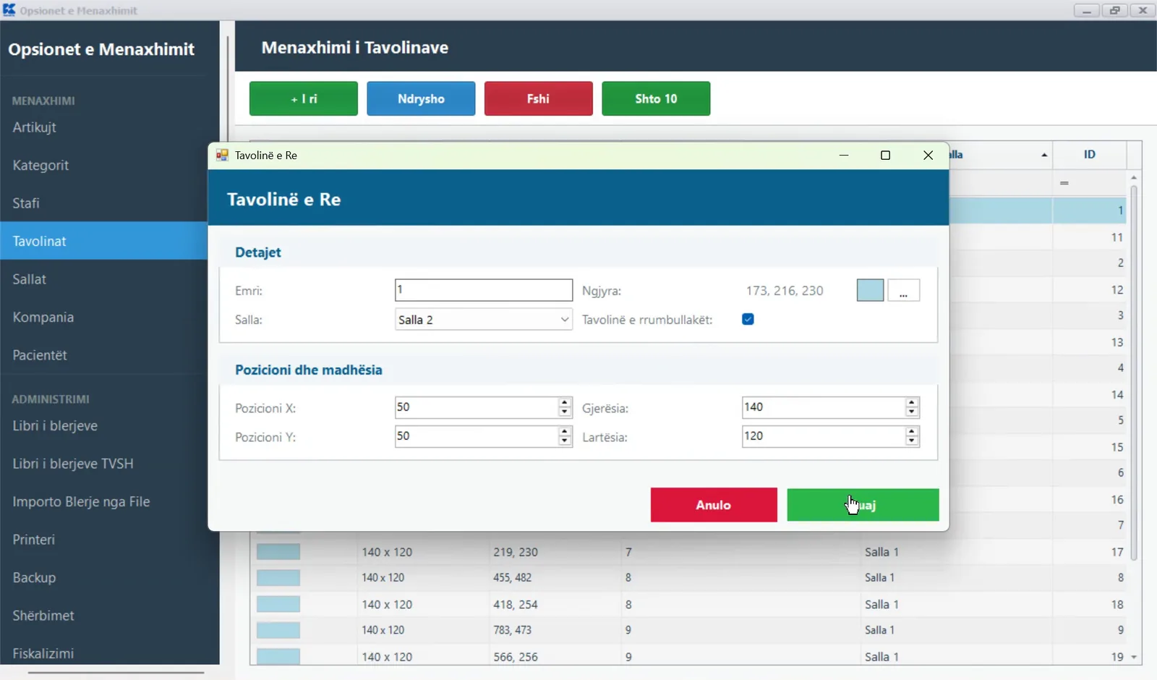The width and height of the screenshot is (1157, 680).
Task: Decrease Pozicioni Y with down arrow
Action: pos(565,441)
